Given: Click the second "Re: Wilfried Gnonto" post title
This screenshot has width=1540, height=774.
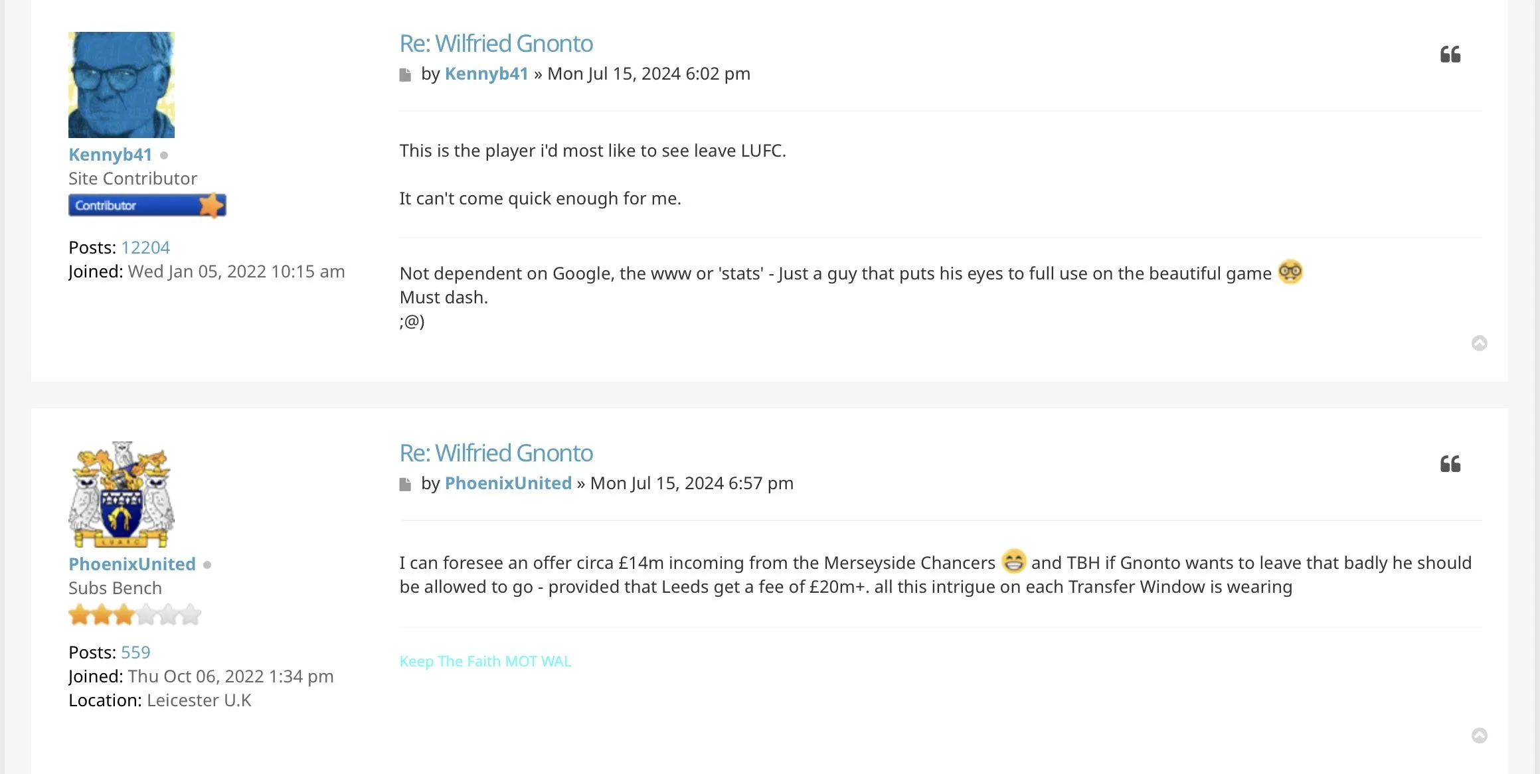Looking at the screenshot, I should [x=495, y=453].
